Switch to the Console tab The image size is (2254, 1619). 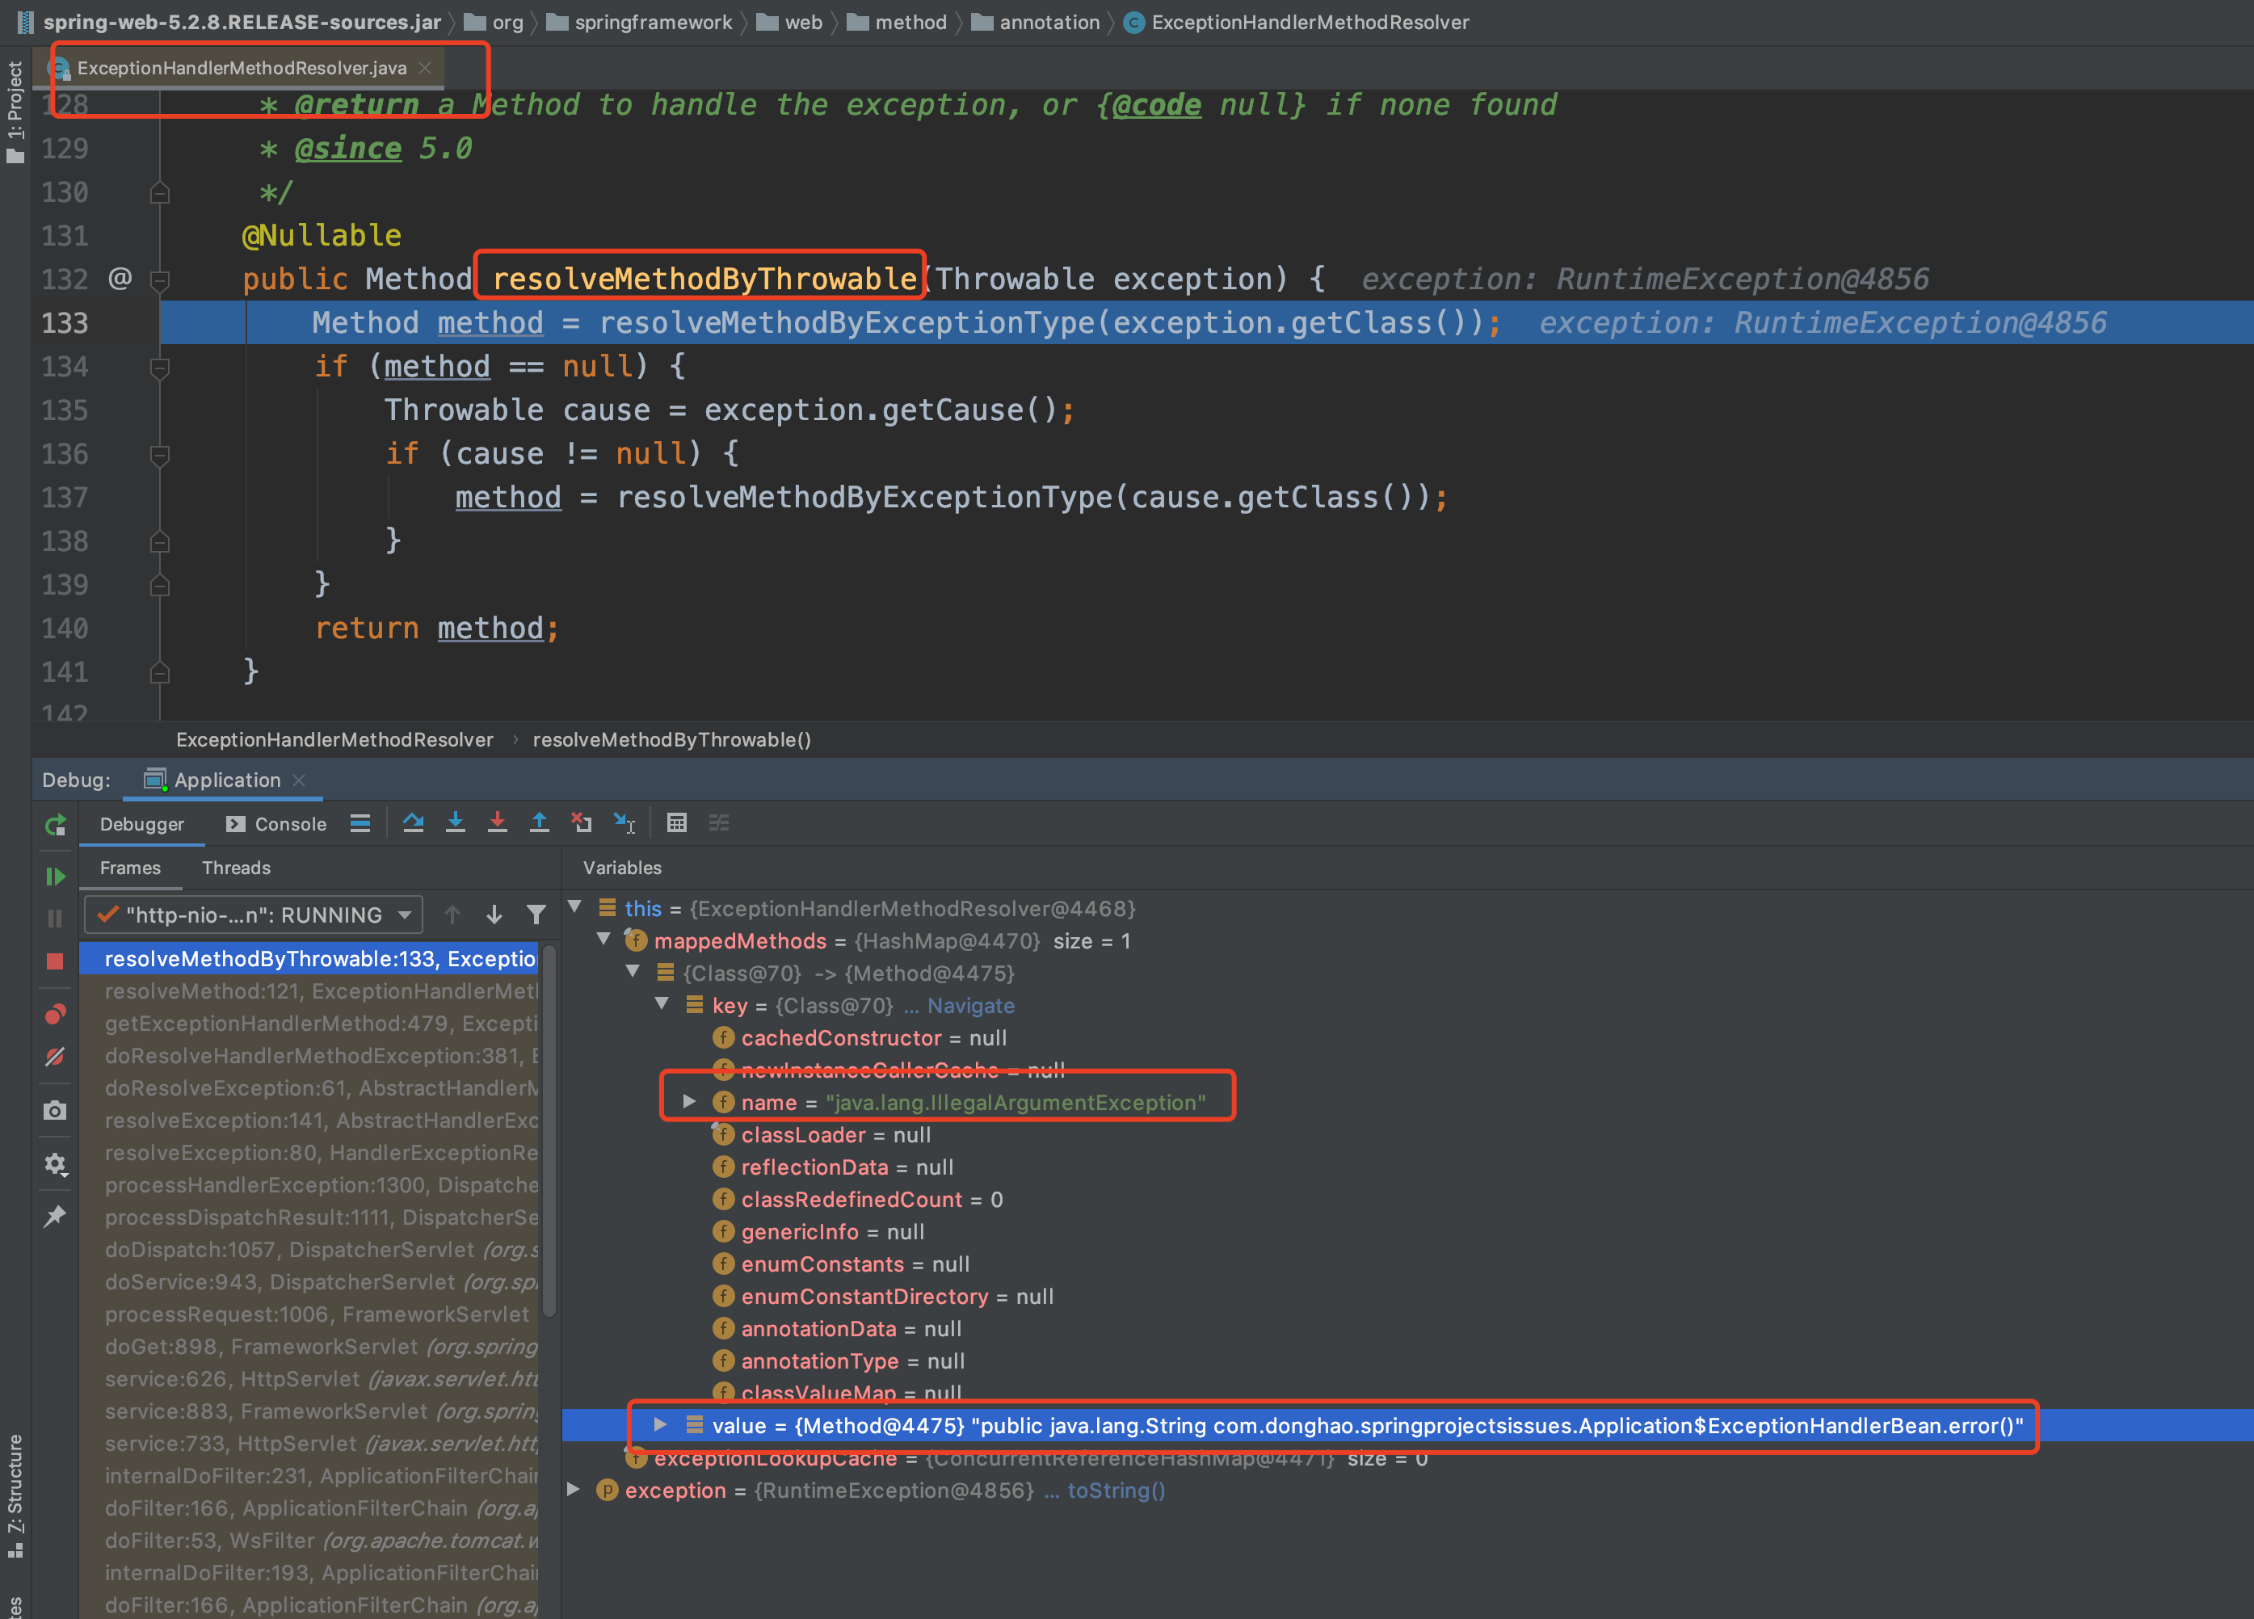[276, 824]
